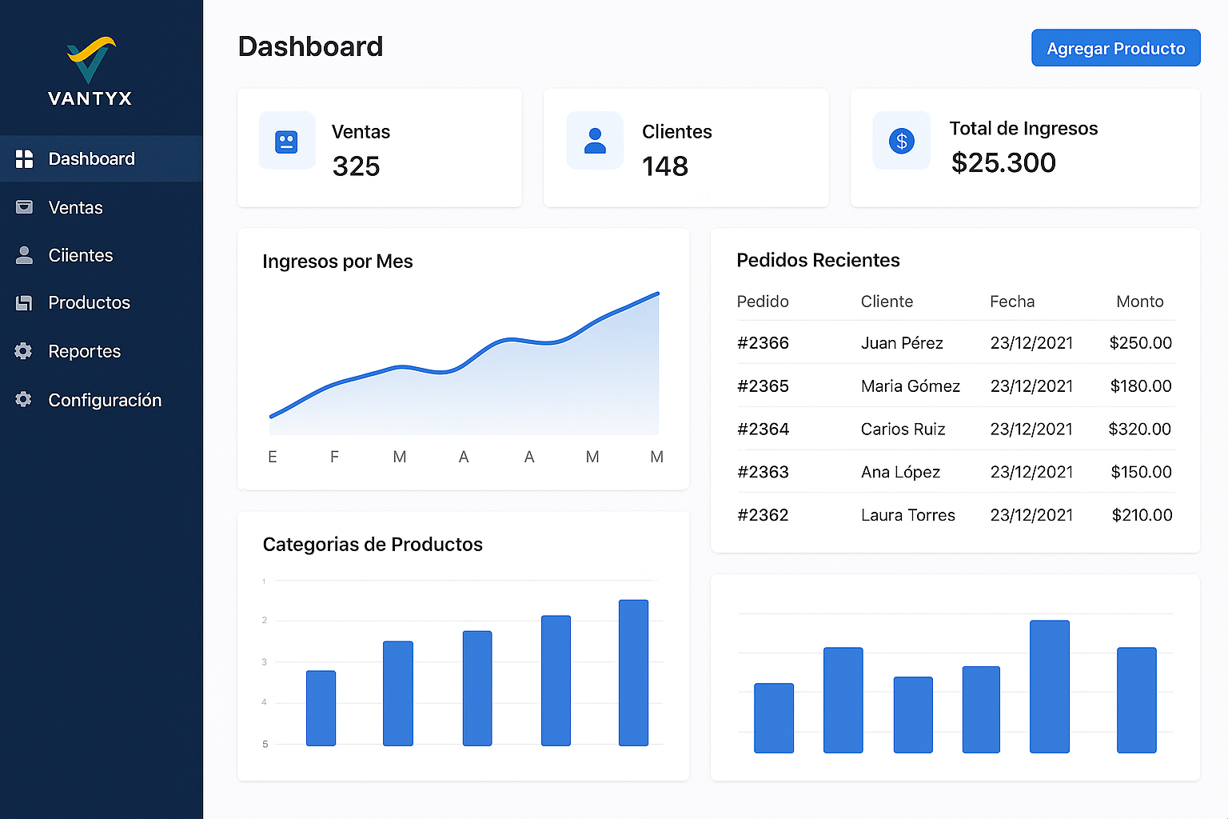This screenshot has width=1228, height=819.
Task: Open the Ventas menu item
Action: (76, 208)
